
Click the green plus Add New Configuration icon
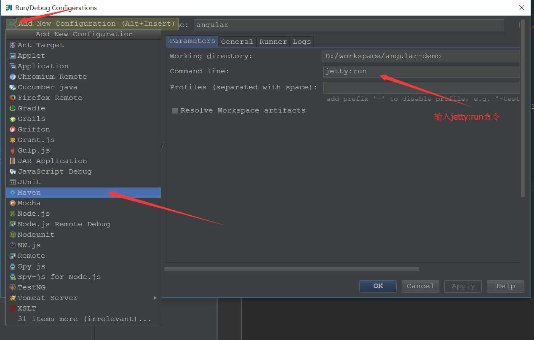click(x=11, y=24)
